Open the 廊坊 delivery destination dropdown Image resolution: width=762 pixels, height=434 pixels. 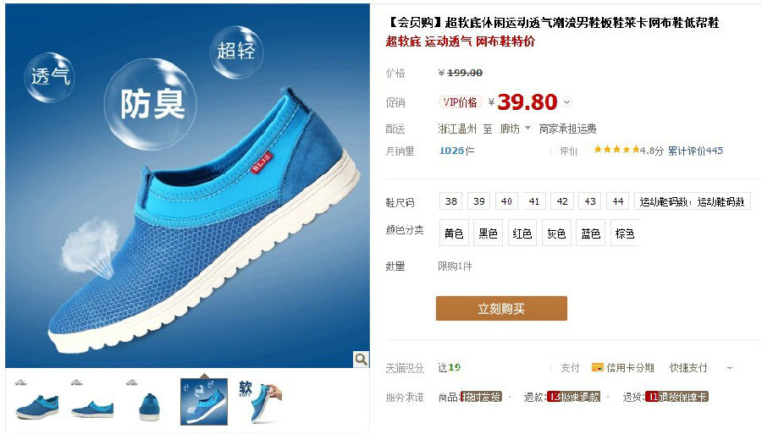click(515, 129)
